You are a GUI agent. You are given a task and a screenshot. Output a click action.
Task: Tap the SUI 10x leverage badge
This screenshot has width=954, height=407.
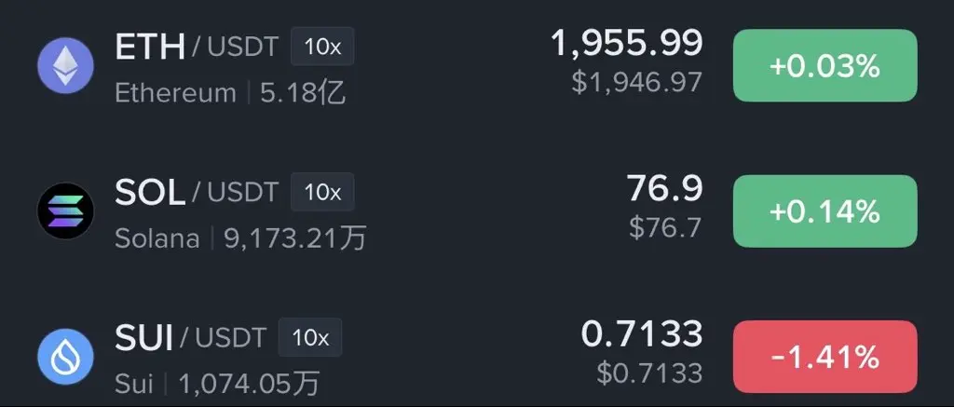click(310, 337)
